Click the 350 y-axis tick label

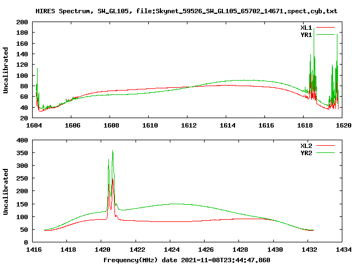pyautogui.click(x=22, y=153)
